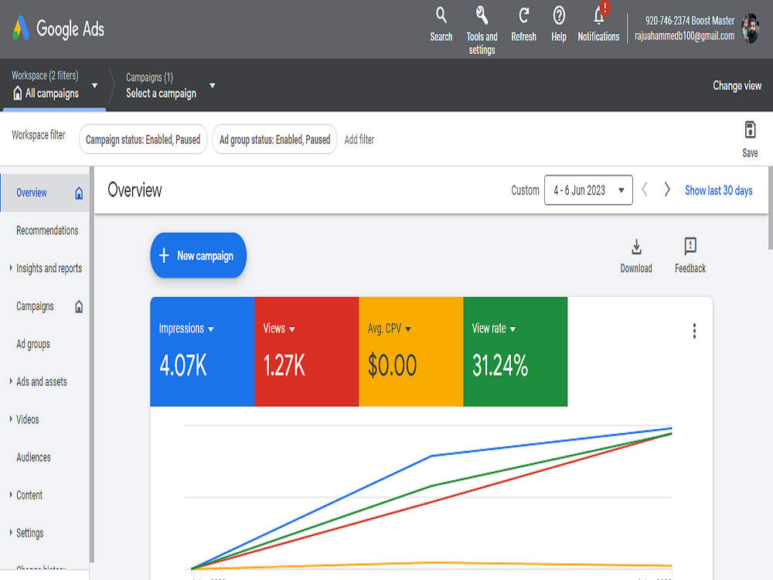773x580 pixels.
Task: Click the Feedback icon
Action: pos(690,246)
